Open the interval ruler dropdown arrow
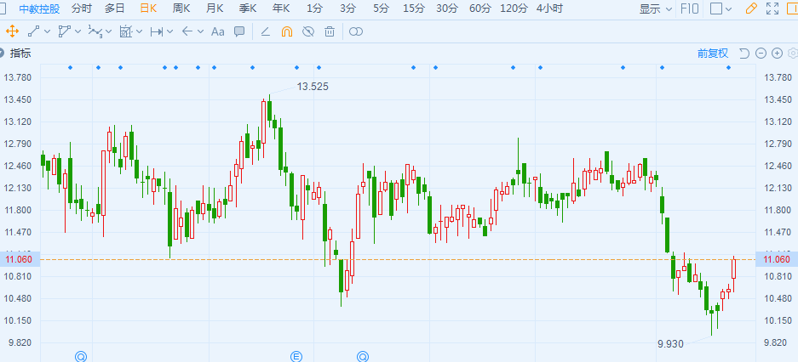Image resolution: width=798 pixels, height=362 pixels. [x=170, y=32]
